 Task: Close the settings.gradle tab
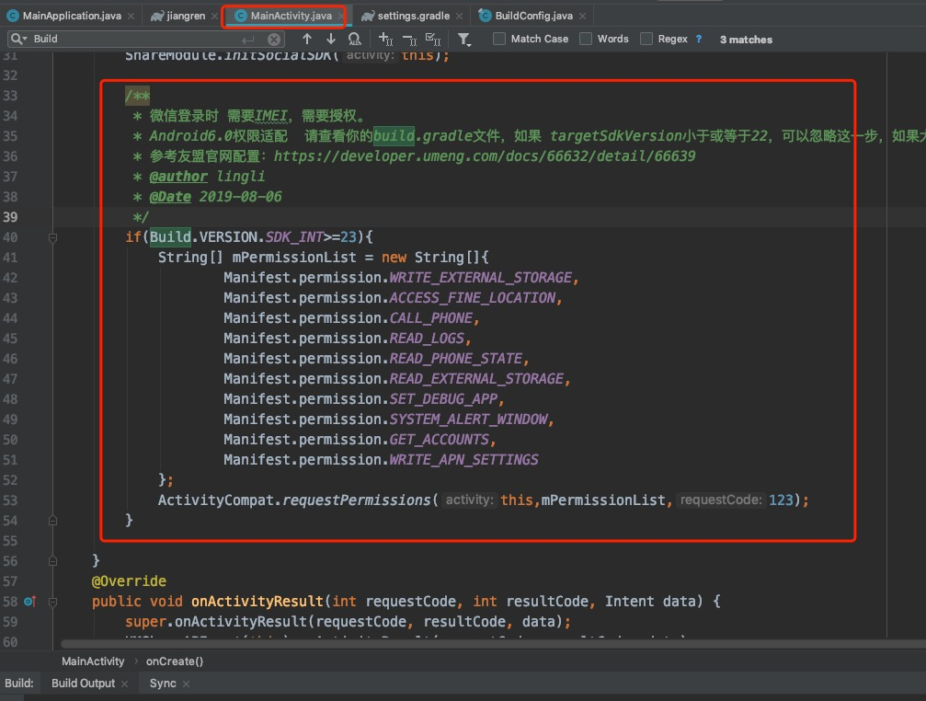click(460, 16)
